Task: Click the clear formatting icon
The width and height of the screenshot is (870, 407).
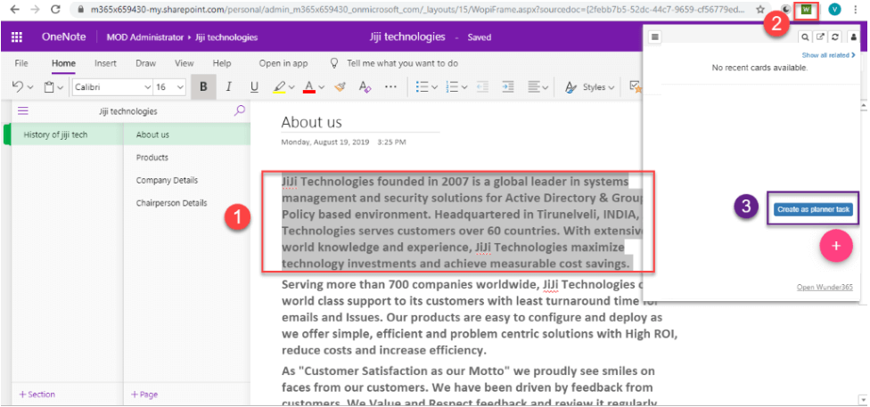Action: [x=364, y=87]
